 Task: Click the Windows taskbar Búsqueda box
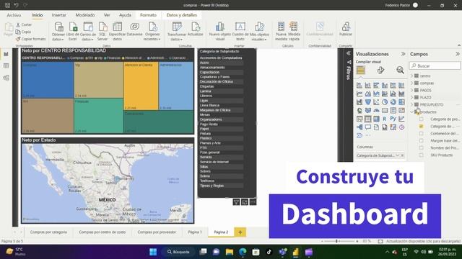click(178, 252)
